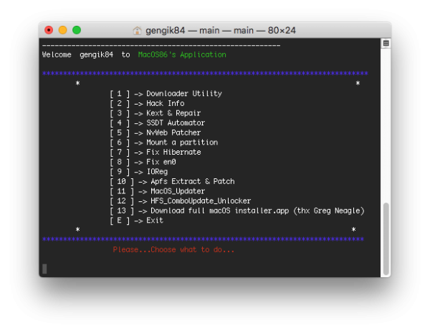Screen dimensions: 430x333
Task: Click the 'Mount a partition' entry
Action: (x=163, y=143)
